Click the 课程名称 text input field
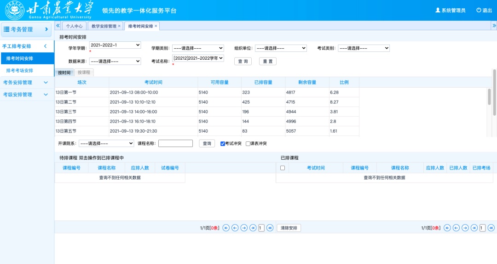 pos(175,143)
